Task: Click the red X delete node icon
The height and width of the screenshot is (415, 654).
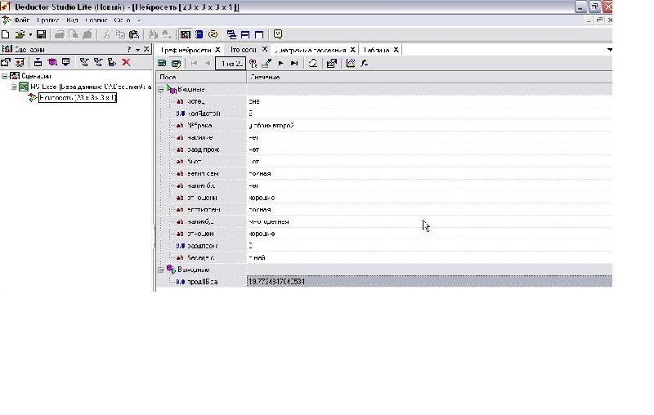Action: click(x=126, y=63)
